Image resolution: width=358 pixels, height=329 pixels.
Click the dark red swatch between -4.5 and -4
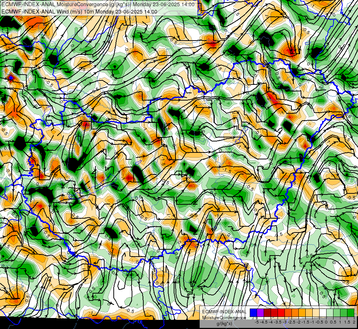click(267, 313)
